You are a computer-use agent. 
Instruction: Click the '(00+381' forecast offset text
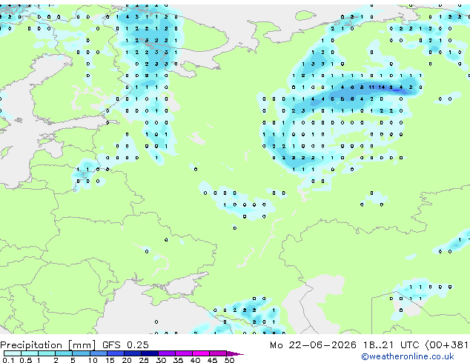tap(446, 345)
